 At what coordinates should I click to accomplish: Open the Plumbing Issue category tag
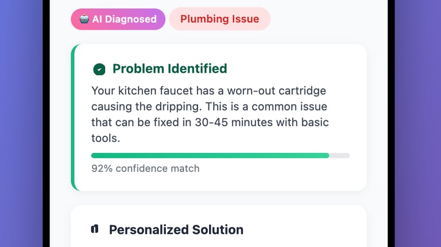click(219, 19)
